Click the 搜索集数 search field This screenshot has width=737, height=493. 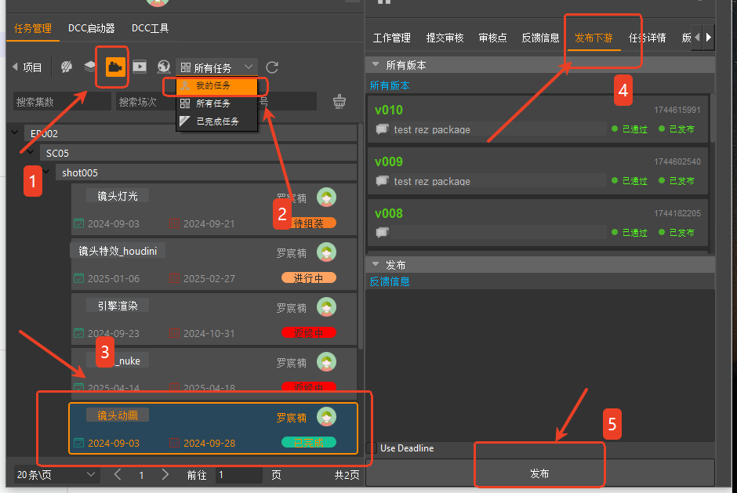[61, 102]
